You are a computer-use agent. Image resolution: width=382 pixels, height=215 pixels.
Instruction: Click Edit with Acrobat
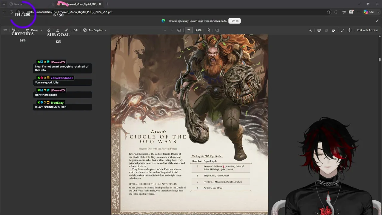click(368, 30)
